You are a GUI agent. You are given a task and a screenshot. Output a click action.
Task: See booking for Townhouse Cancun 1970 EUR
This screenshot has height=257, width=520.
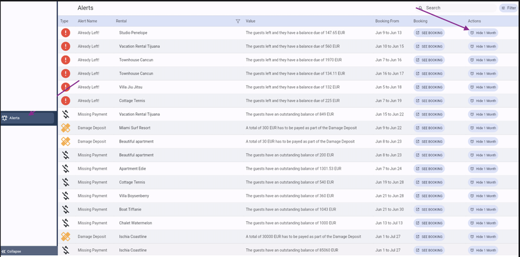(429, 60)
